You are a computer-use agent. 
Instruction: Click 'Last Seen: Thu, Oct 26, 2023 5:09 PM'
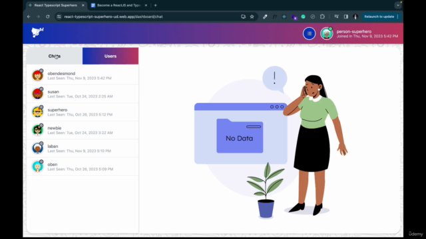tap(80, 169)
